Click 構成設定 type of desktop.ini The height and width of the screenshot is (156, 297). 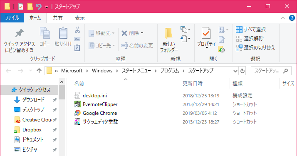pyautogui.click(x=243, y=96)
